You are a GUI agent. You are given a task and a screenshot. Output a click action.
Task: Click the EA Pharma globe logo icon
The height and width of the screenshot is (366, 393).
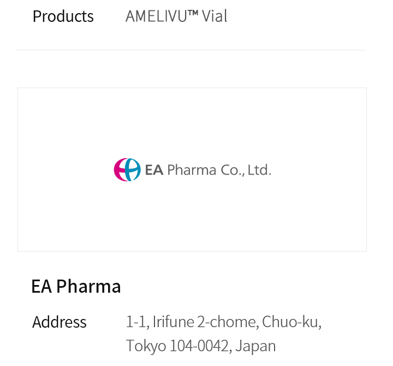point(127,170)
